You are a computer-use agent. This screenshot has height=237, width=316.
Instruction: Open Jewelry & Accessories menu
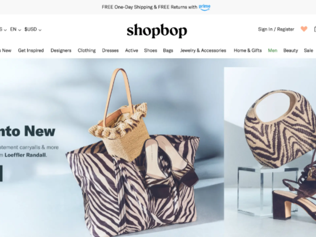(x=203, y=51)
